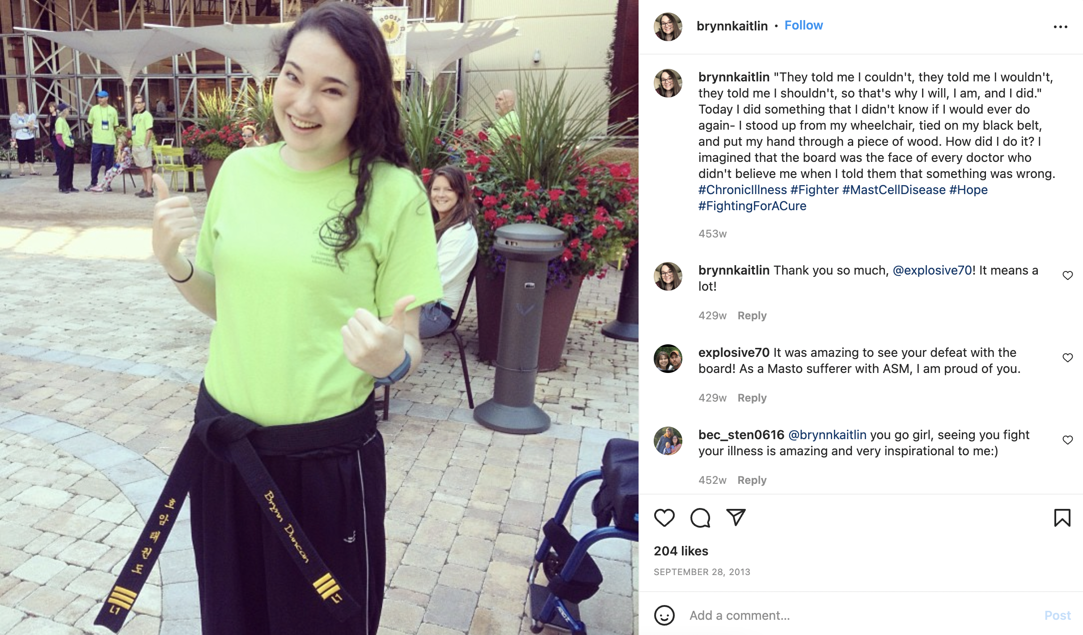Screen dimensions: 1083x635
Task: View the 204 likes list
Action: point(681,551)
